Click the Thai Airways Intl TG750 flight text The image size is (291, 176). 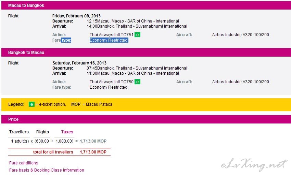point(111,82)
